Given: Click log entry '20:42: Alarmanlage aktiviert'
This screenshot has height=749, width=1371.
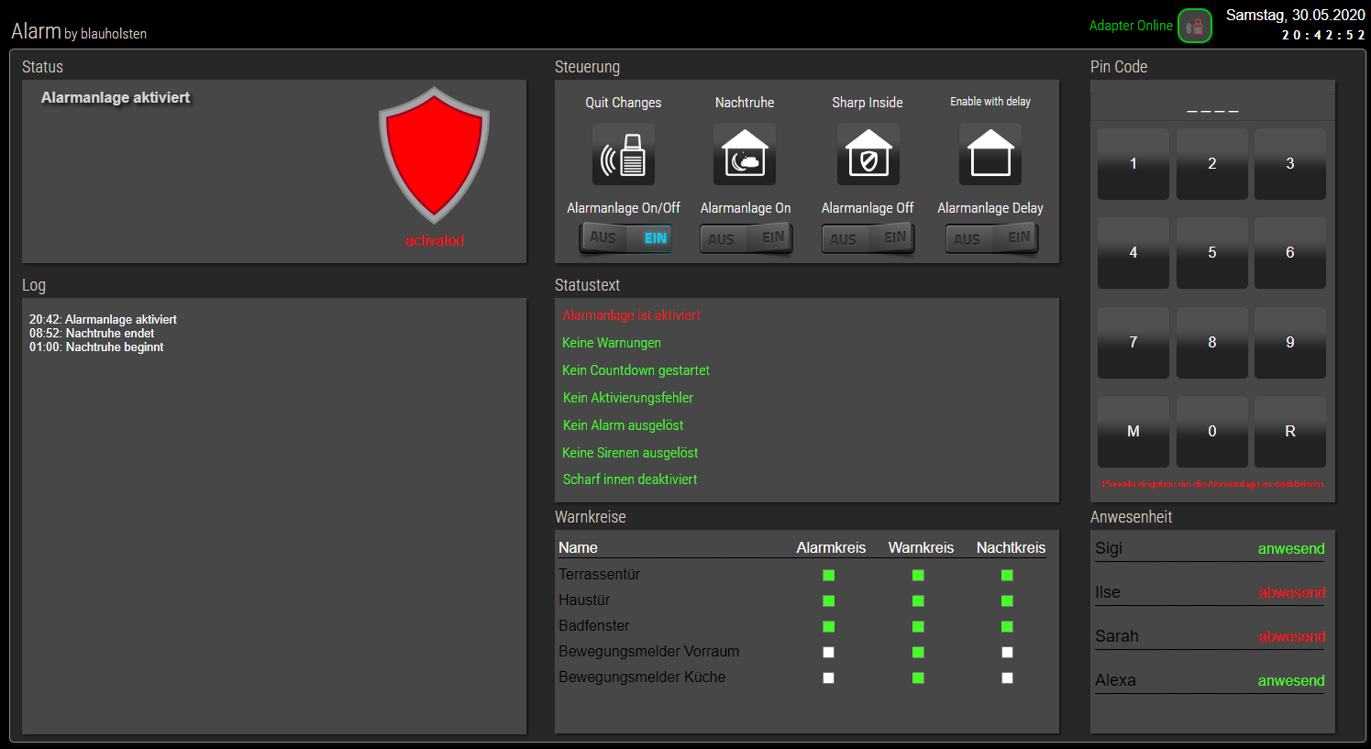Looking at the screenshot, I should tap(103, 320).
